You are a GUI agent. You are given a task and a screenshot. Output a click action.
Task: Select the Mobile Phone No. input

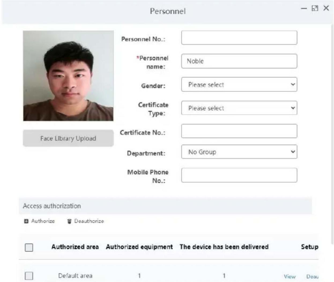coord(239,175)
